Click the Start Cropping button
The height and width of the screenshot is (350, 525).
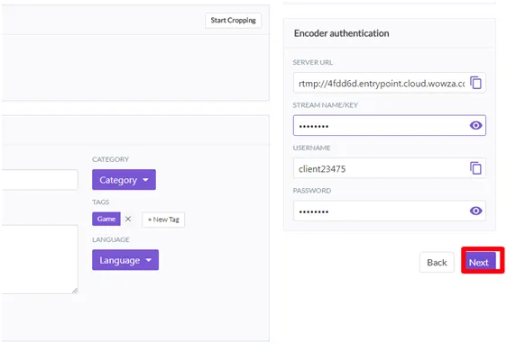click(234, 21)
